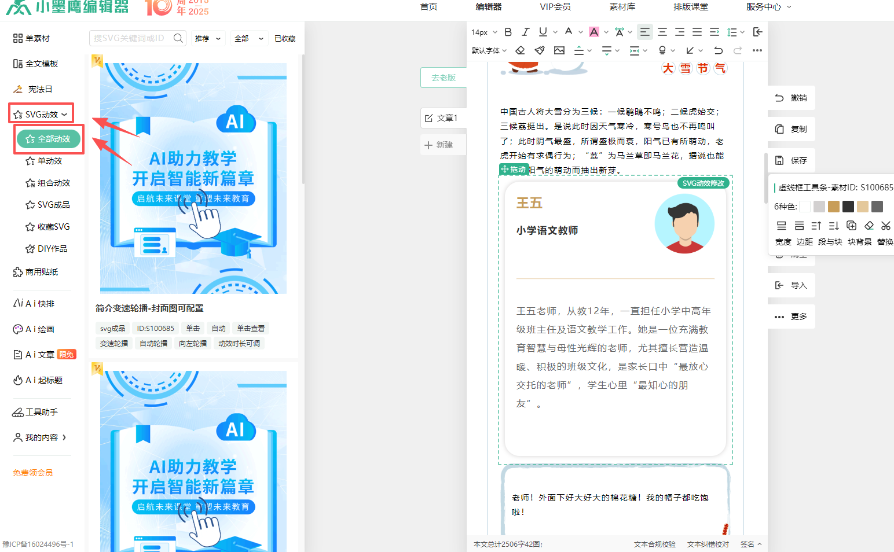Click the 文本纠错校对 status bar link
894x552 pixels.
tap(708, 544)
